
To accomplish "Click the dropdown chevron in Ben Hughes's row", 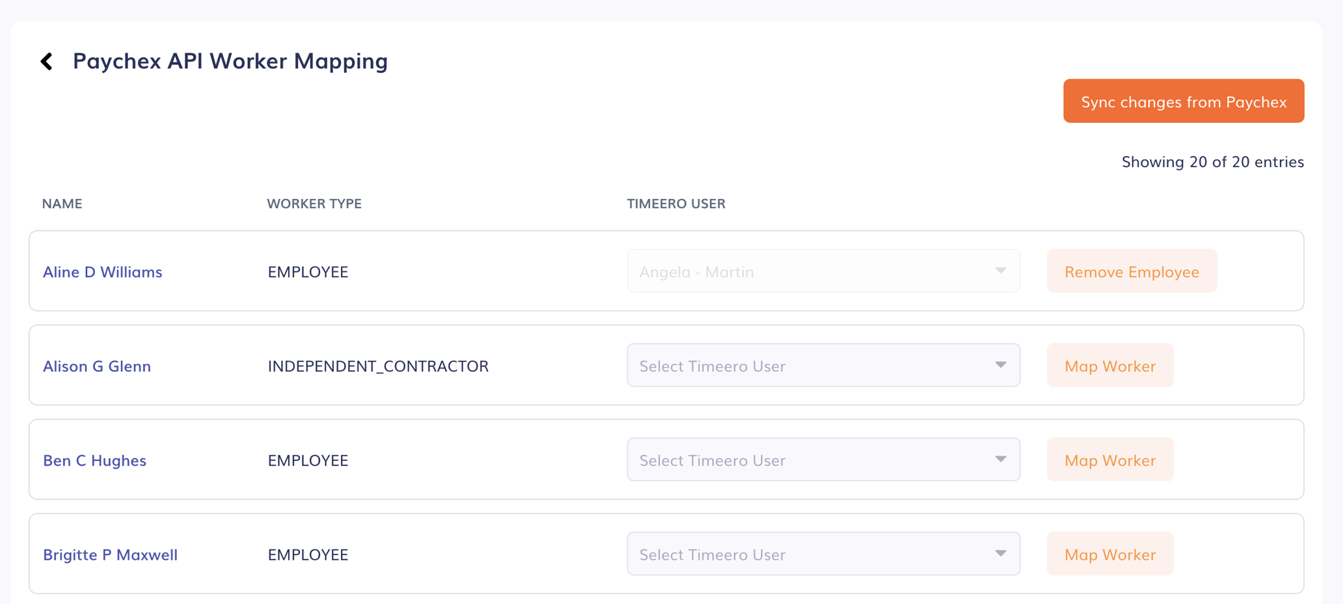I will 1001,460.
